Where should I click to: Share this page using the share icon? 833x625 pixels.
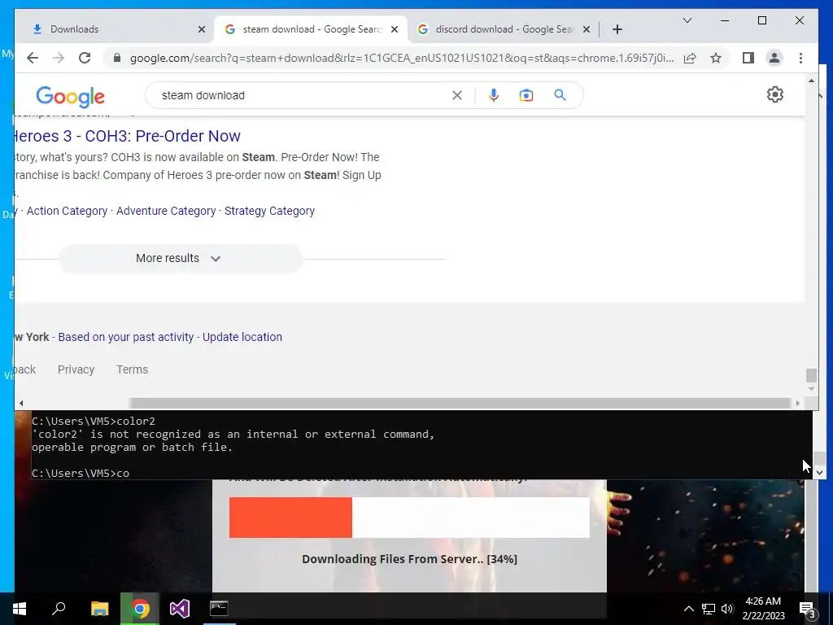(690, 58)
